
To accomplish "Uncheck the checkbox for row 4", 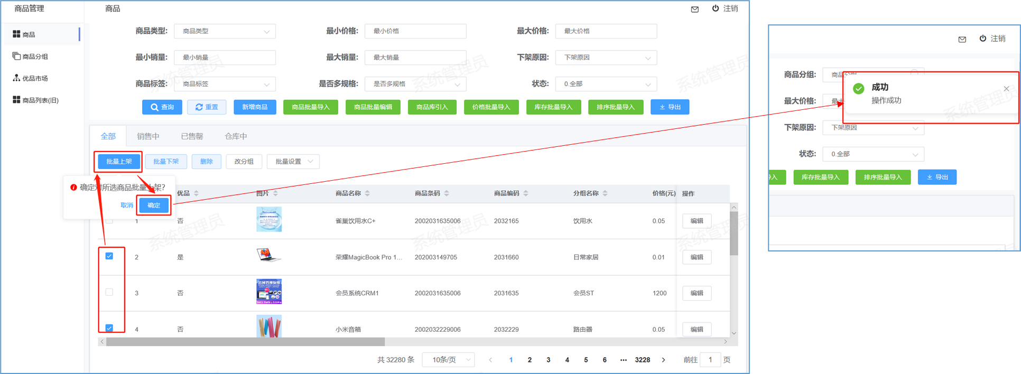I will pyautogui.click(x=109, y=328).
